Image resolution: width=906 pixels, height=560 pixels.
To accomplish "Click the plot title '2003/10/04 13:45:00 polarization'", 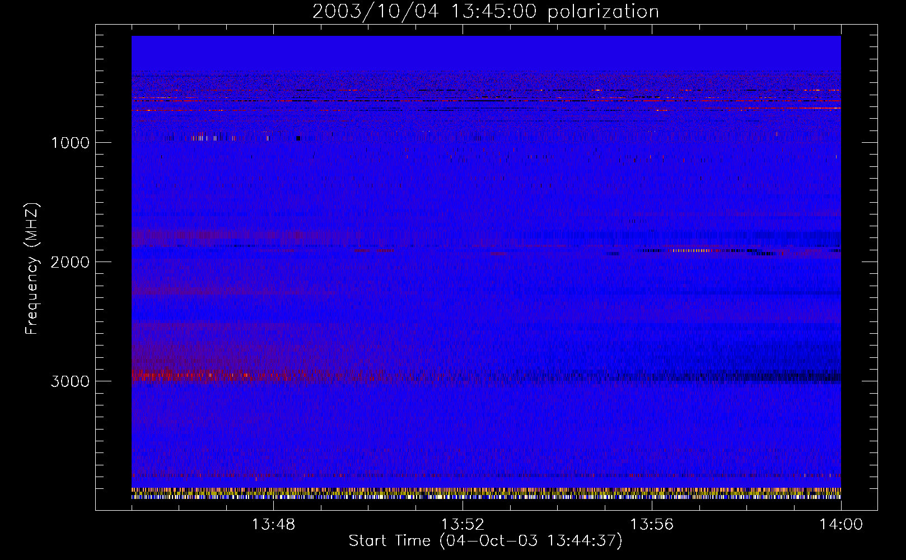I will 485,12.
